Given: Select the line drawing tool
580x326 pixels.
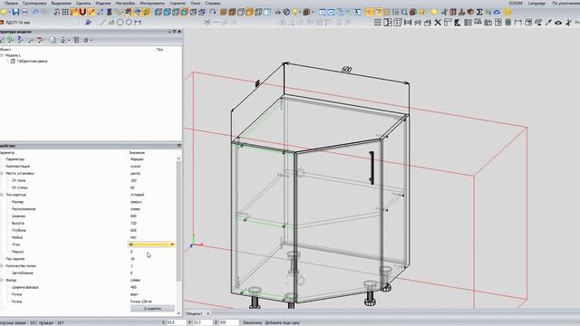Looking at the screenshot, I should (x=102, y=23).
